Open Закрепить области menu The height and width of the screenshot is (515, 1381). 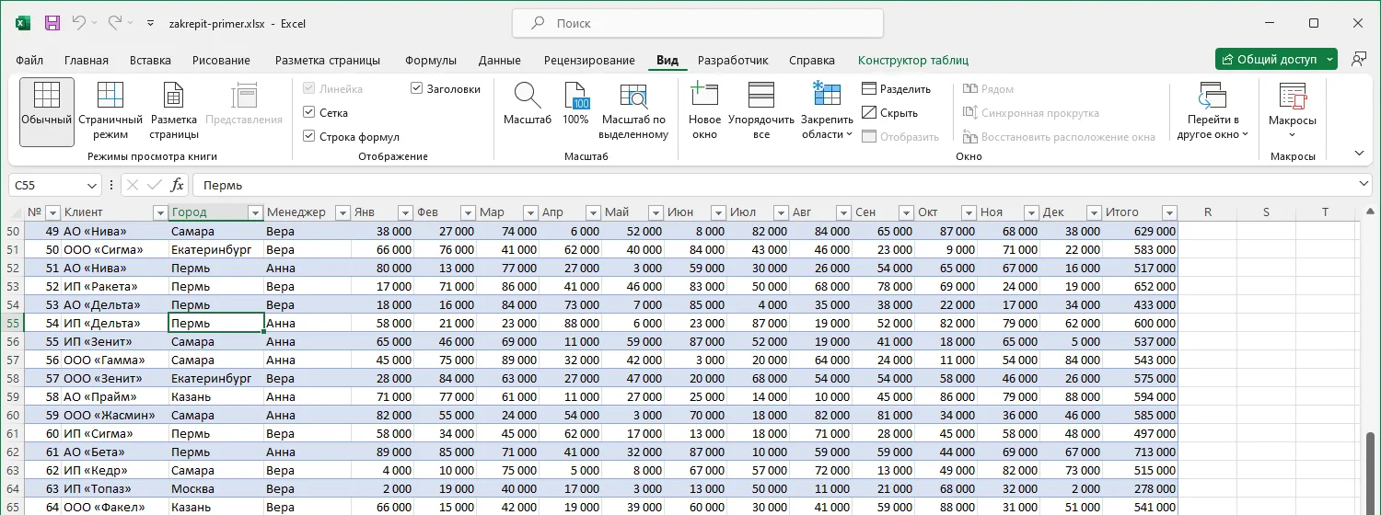click(827, 112)
